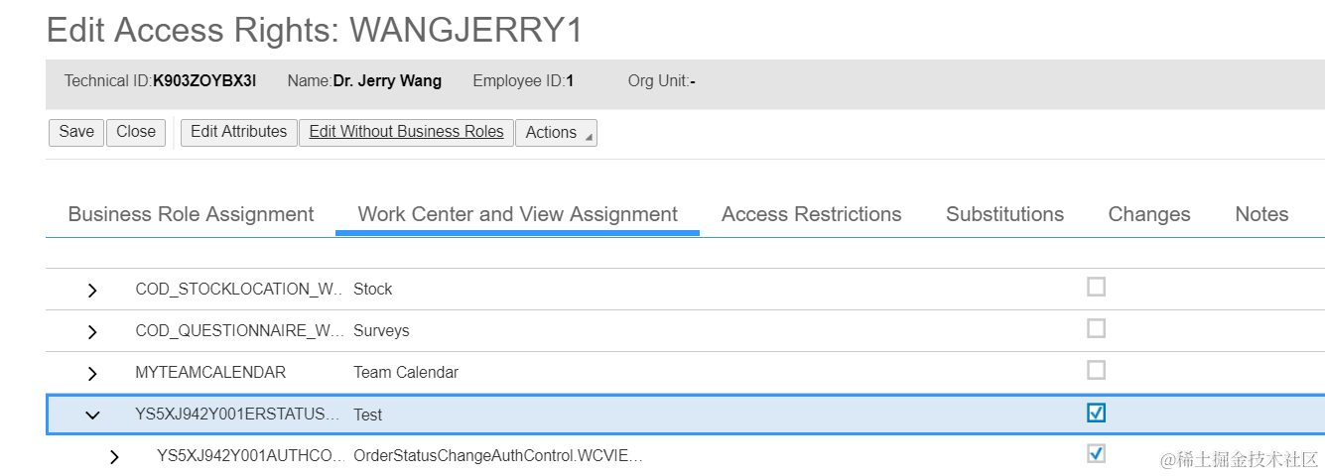Click the Save button

pyautogui.click(x=76, y=132)
